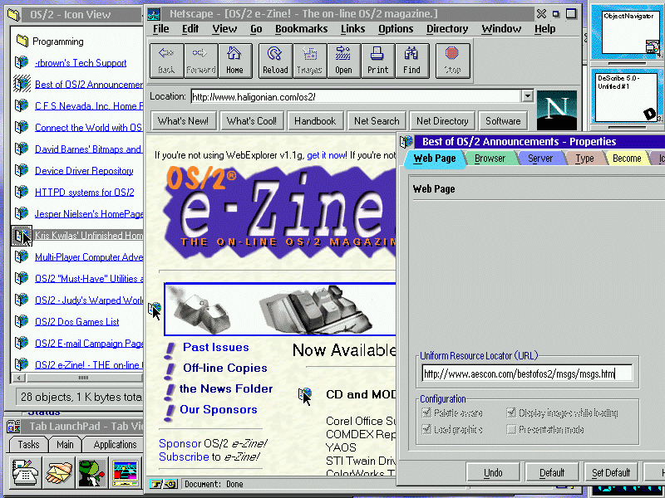This screenshot has width=665, height=498.
Task: Open the Bookmarks menu
Action: tap(301, 29)
